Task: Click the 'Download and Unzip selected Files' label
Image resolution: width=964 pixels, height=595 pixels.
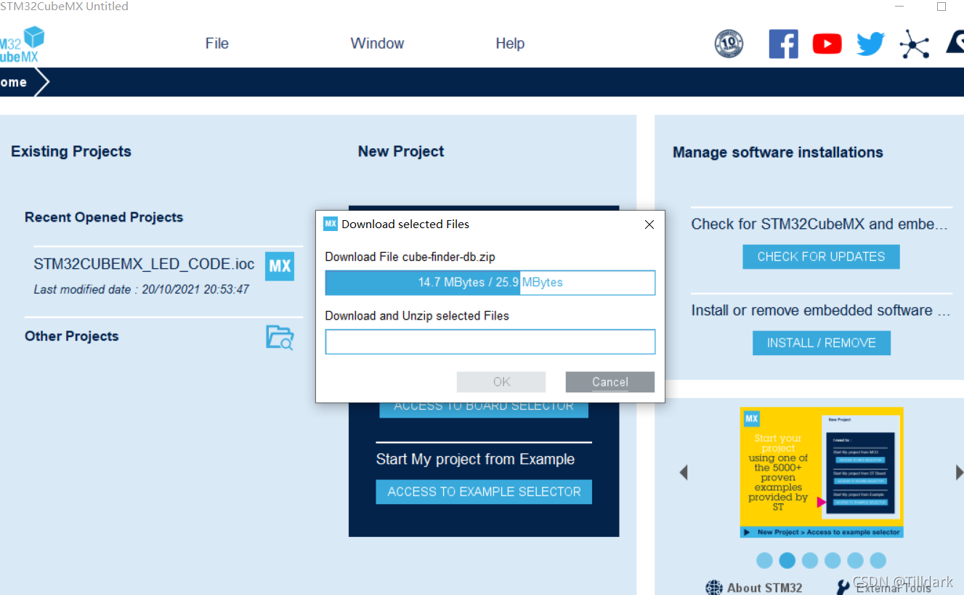Action: click(417, 316)
